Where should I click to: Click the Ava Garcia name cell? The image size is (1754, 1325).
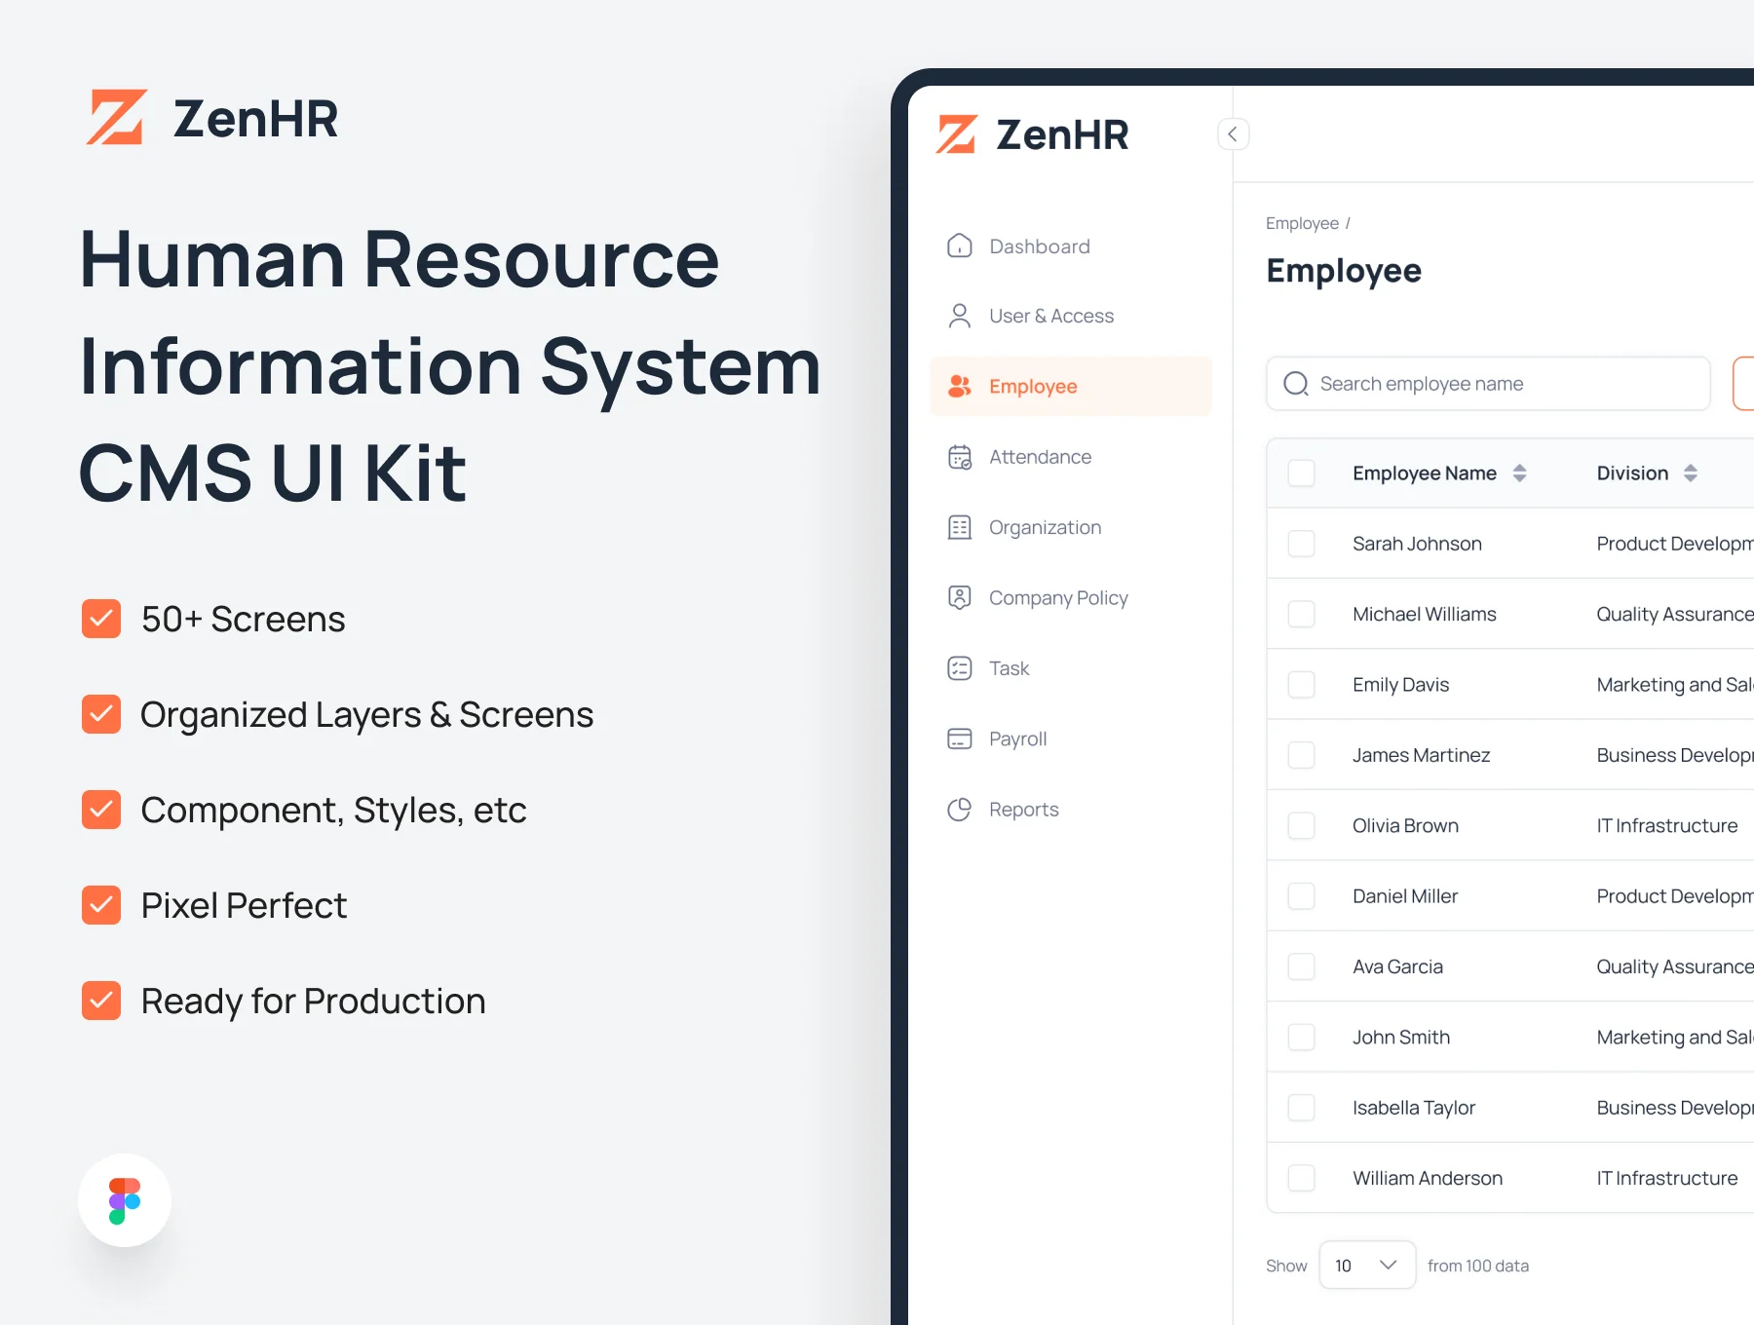[x=1397, y=966]
